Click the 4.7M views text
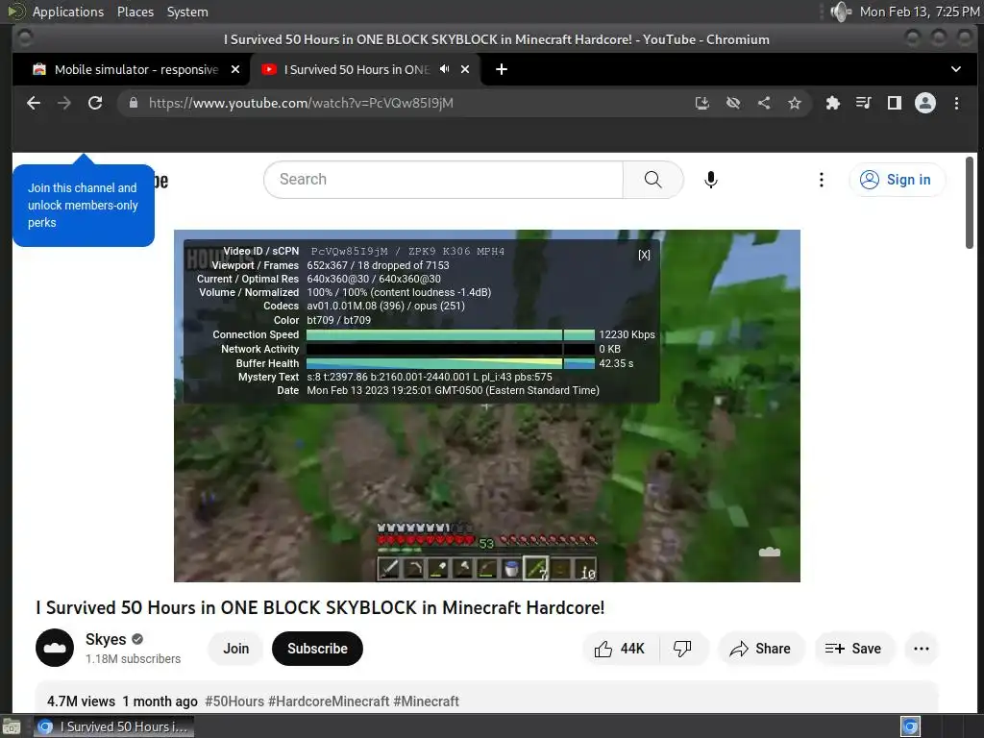The height and width of the screenshot is (738, 984). point(81,701)
